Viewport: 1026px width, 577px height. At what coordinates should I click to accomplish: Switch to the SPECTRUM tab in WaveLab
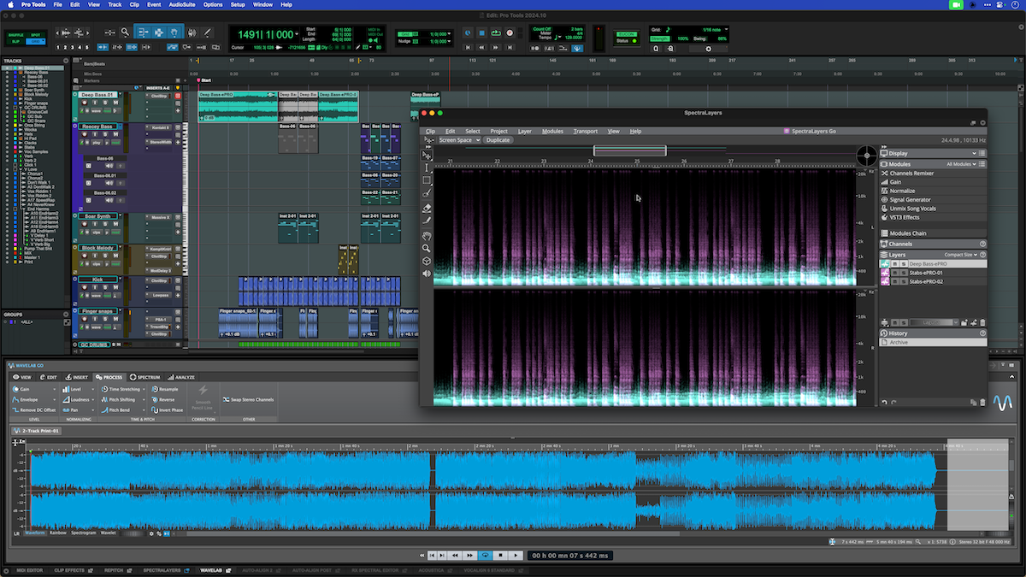pyautogui.click(x=146, y=377)
